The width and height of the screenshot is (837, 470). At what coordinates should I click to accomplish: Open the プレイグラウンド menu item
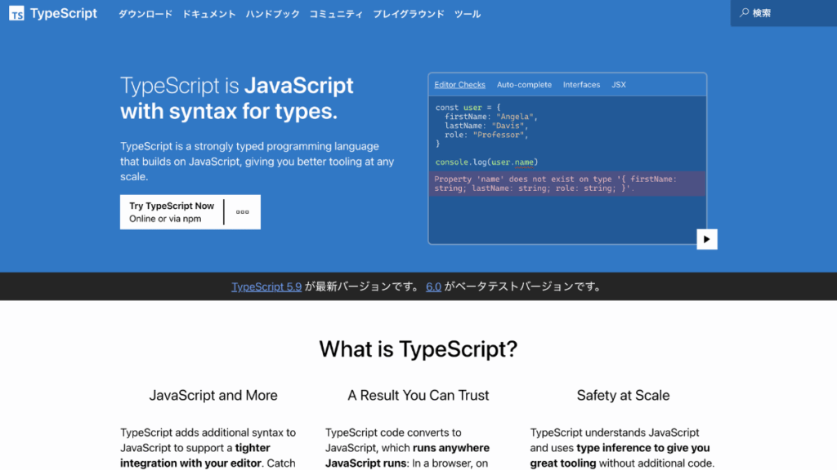click(x=408, y=13)
